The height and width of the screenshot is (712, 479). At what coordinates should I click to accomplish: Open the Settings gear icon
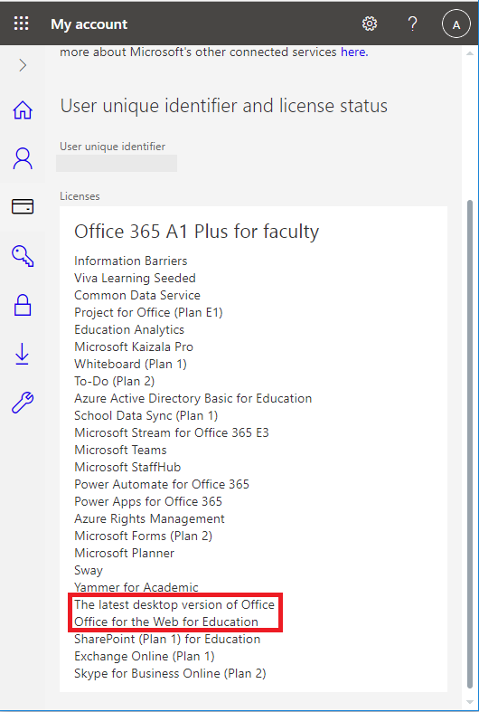coord(370,24)
